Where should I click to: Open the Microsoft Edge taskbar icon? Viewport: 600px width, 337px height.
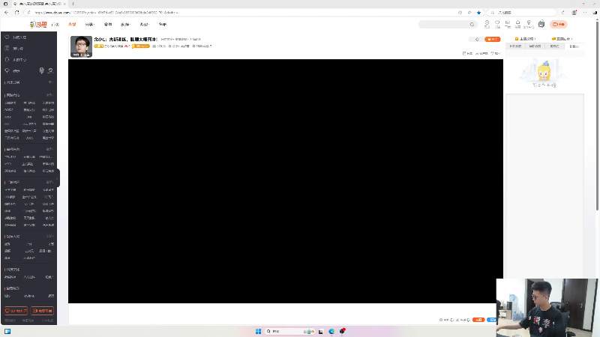click(331, 331)
